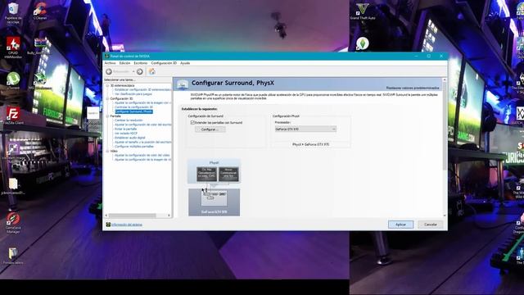This screenshot has height=295, width=524.
Task: Open the Escritorio menu
Action: 140,63
